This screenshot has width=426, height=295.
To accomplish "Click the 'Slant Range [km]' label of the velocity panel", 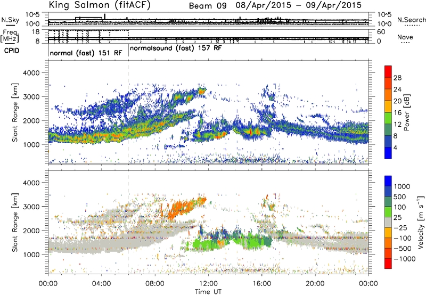I will tap(15, 222).
